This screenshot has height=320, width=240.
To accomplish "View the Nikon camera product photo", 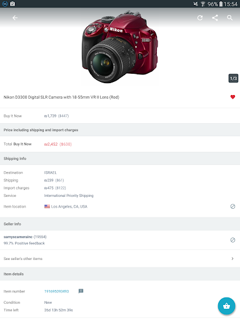I will tap(119, 47).
